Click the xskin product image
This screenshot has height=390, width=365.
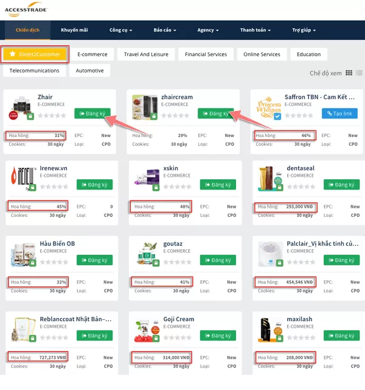click(x=147, y=179)
